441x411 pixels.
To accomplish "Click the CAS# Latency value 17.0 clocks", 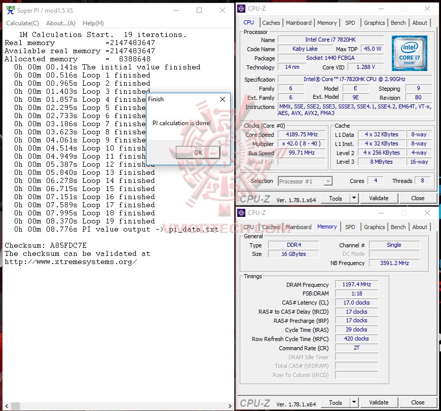I will [x=356, y=303].
